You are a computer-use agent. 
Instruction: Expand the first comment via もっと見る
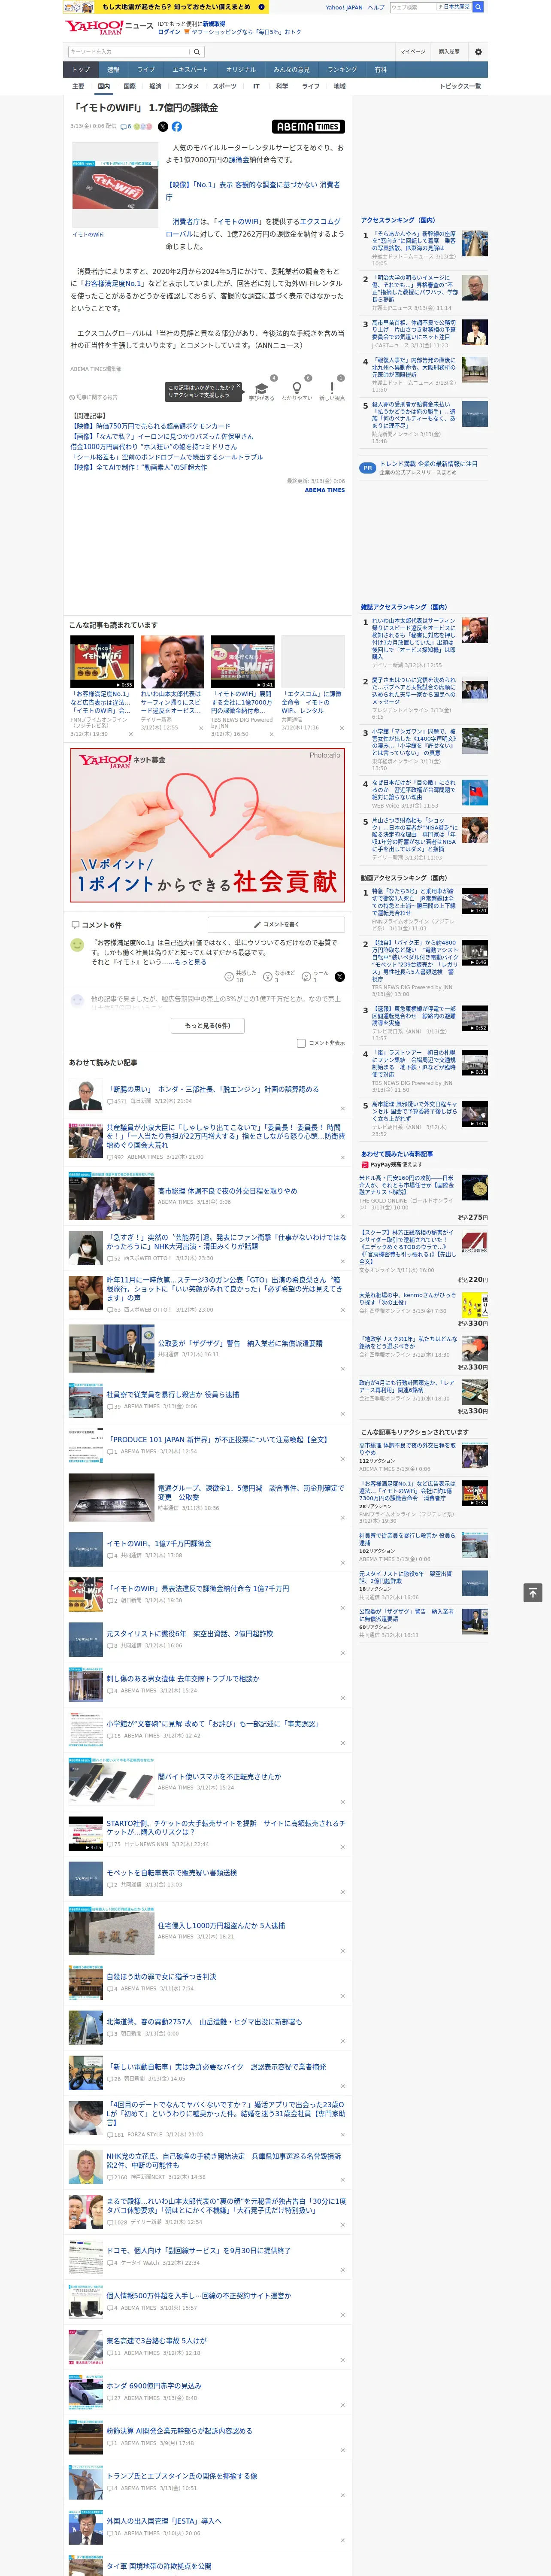click(x=190, y=962)
